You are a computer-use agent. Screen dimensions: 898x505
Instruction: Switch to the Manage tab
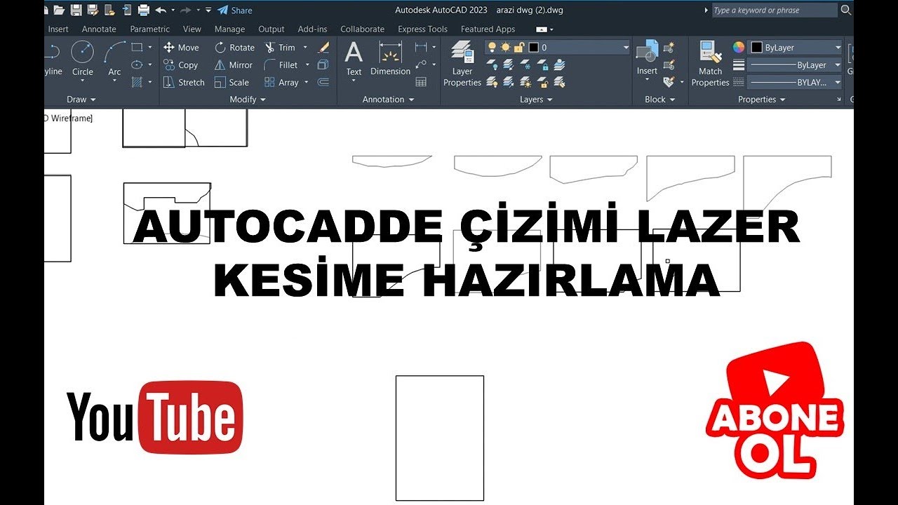click(x=229, y=29)
